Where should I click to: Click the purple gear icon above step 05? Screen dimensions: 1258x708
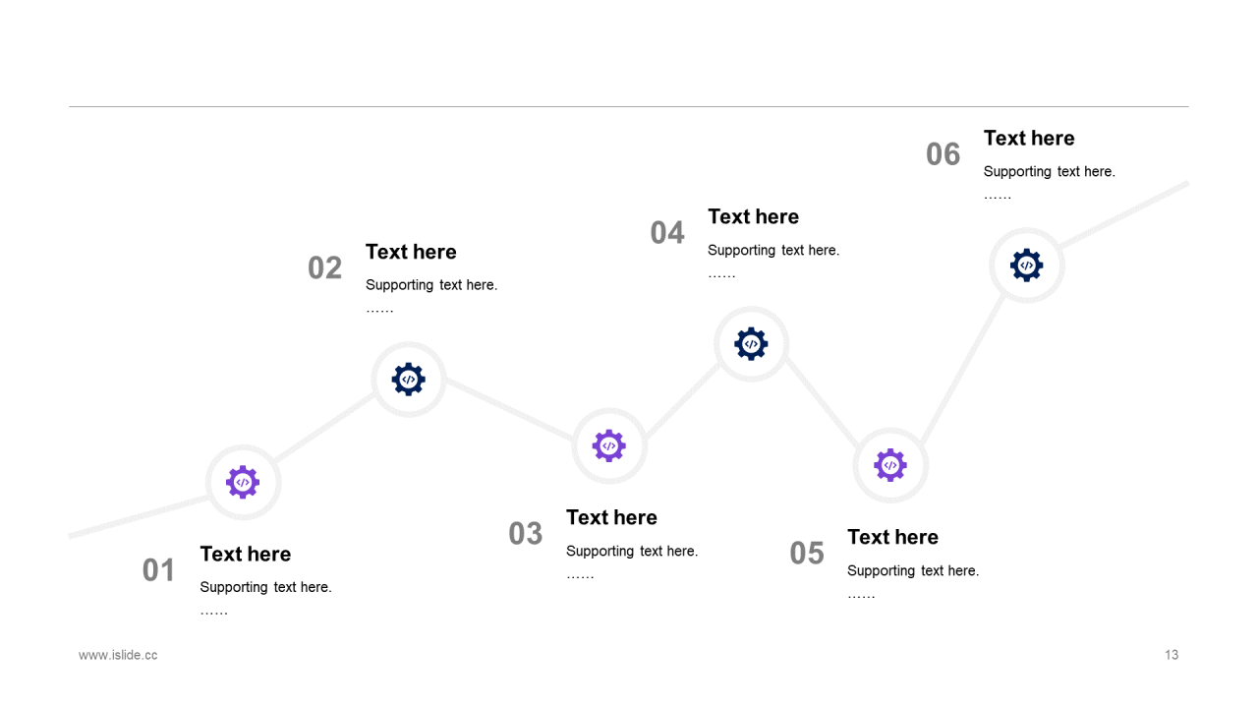tap(890, 465)
